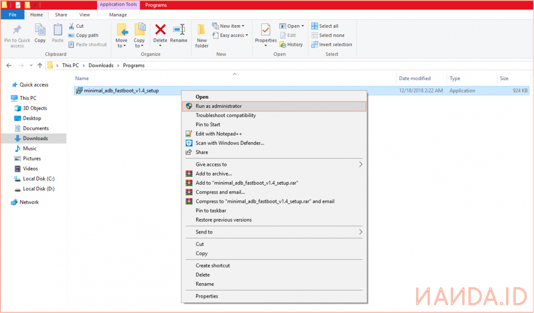
Task: Sort files by Date modified column
Action: [x=415, y=79]
